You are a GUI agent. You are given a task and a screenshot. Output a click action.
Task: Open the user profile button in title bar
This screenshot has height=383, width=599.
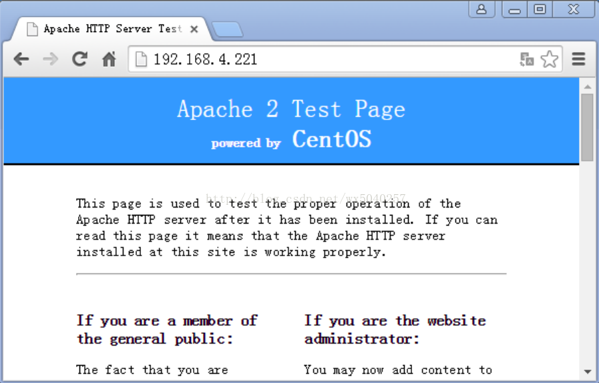tap(481, 9)
